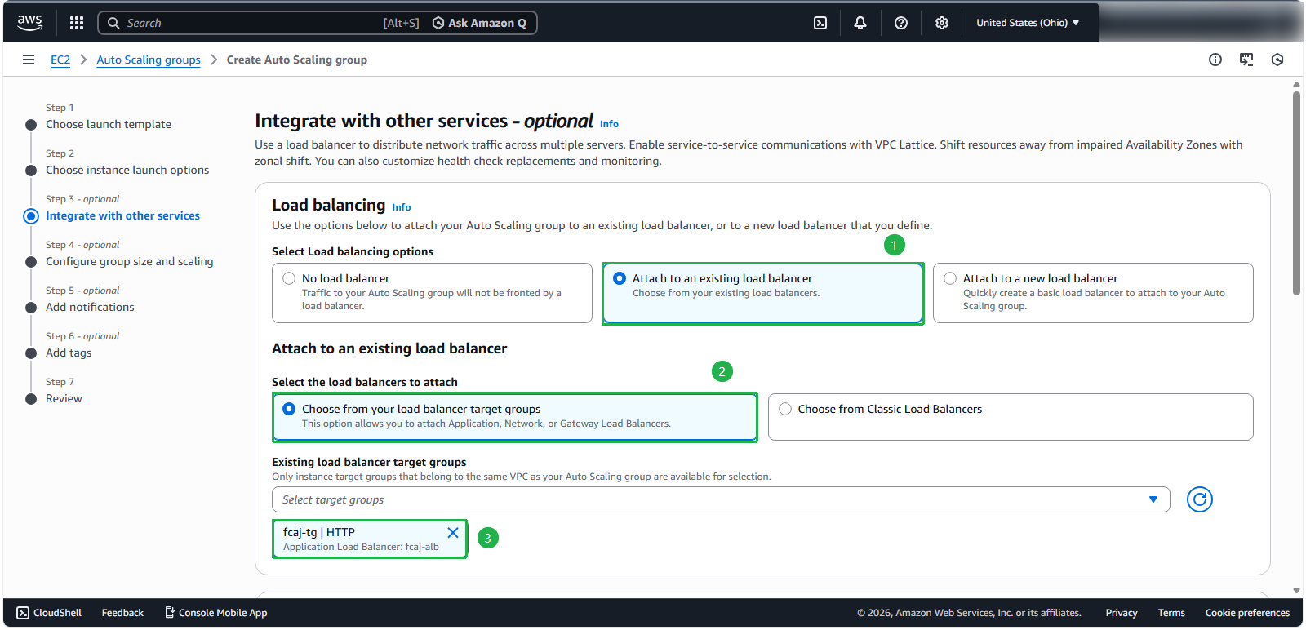Go to Configure group size and scaling
Screen dimensions: 1306x630
click(x=130, y=261)
